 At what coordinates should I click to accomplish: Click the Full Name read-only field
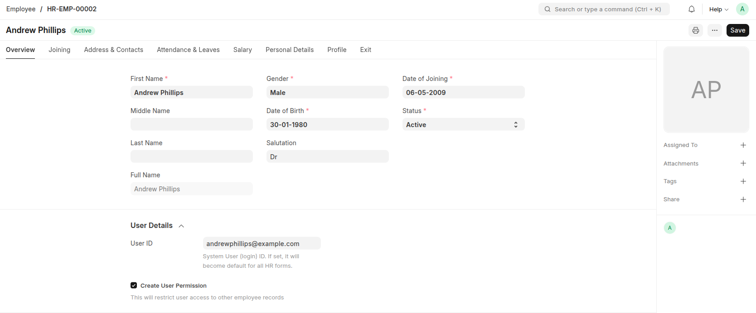(192, 189)
